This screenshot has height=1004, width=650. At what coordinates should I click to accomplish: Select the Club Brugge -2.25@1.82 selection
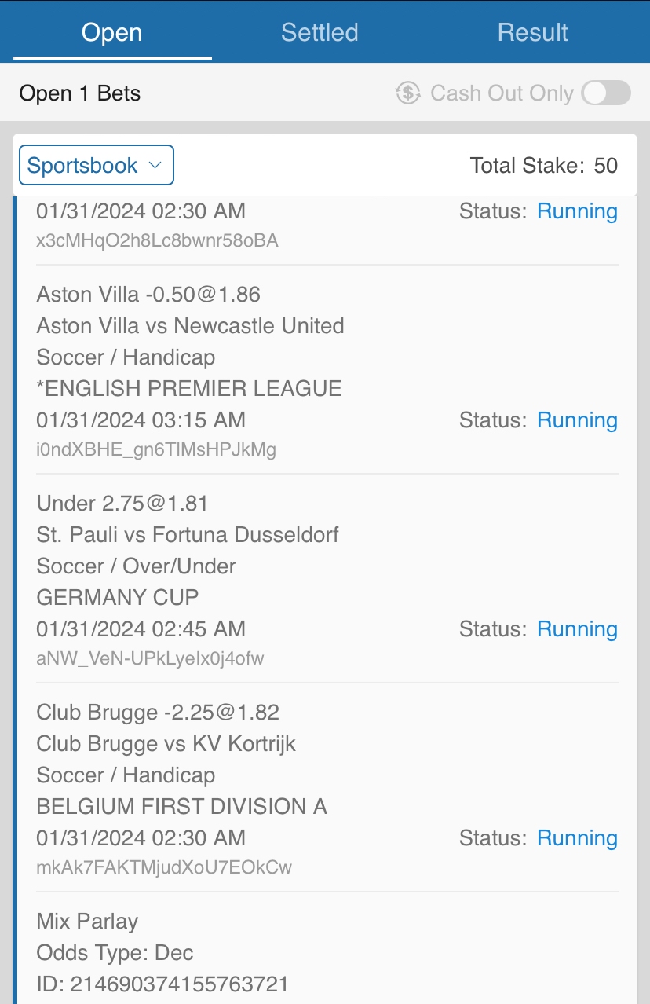pyautogui.click(x=158, y=713)
